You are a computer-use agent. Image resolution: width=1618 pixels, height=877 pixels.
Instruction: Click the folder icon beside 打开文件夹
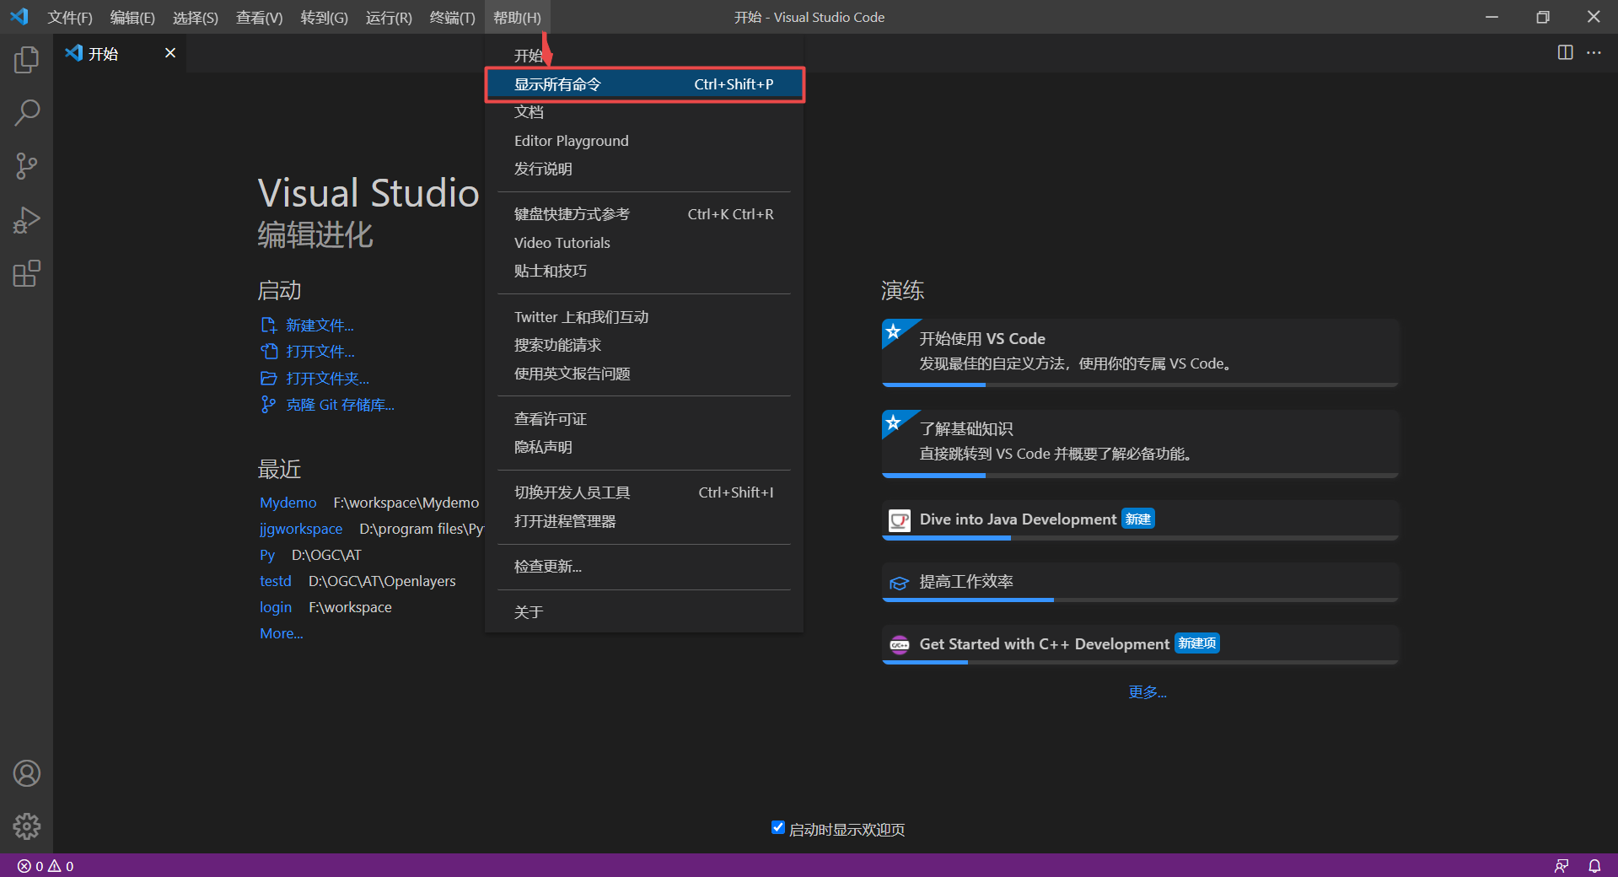[x=269, y=379]
